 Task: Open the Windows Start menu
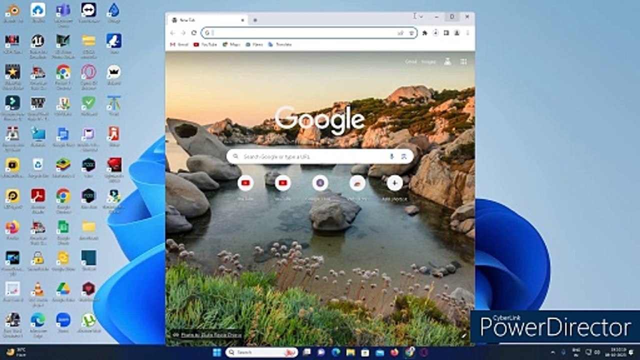[x=217, y=352]
